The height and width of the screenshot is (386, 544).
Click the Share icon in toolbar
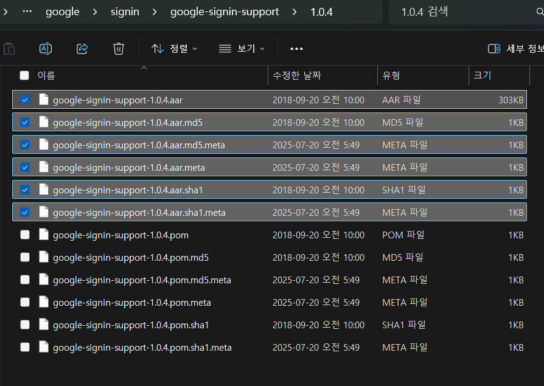pos(82,49)
